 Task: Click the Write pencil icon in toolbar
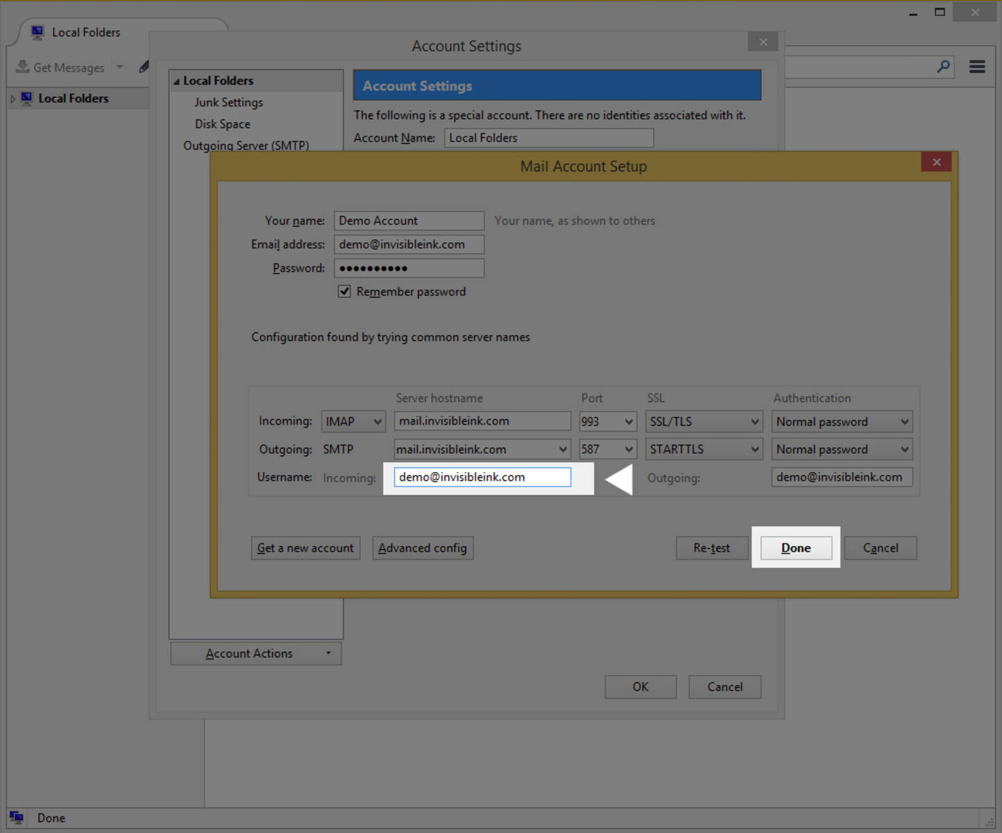point(144,67)
